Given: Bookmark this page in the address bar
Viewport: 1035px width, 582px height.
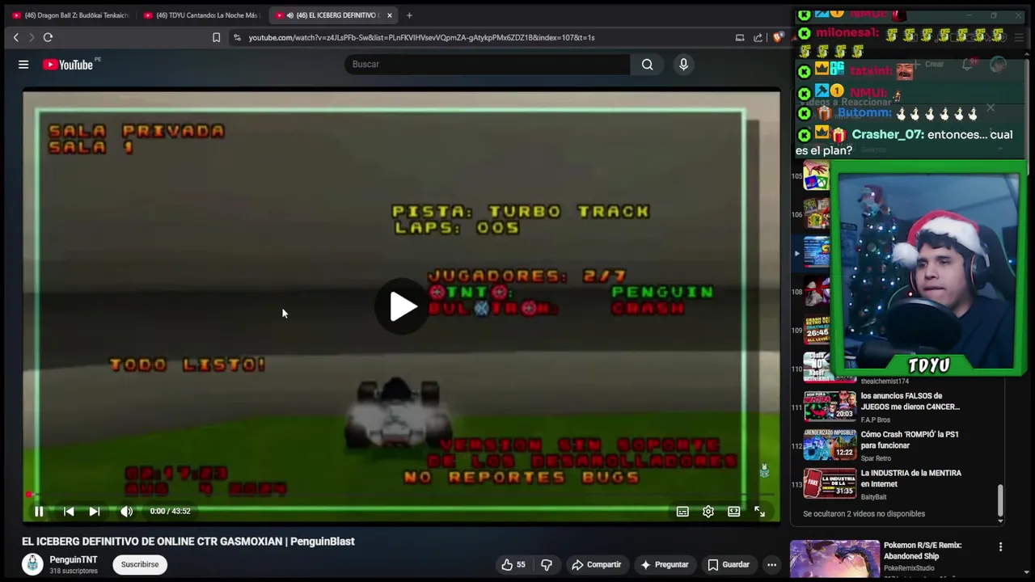Looking at the screenshot, I should (216, 37).
